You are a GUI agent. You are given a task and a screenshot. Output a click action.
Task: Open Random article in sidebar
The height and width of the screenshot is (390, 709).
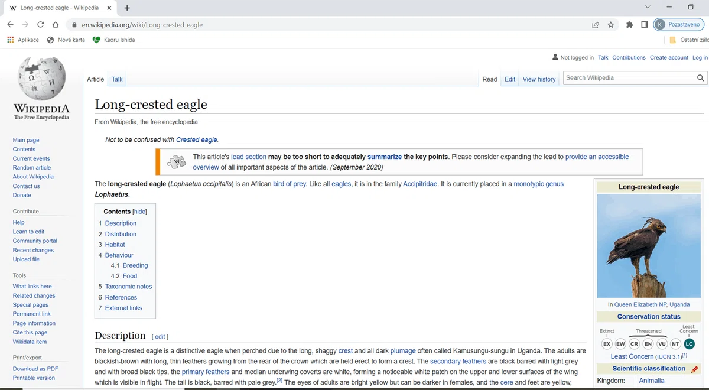(x=32, y=168)
